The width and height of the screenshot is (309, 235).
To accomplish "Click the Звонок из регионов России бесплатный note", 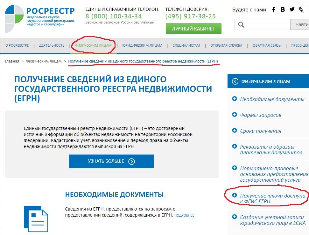I will coord(120,22).
